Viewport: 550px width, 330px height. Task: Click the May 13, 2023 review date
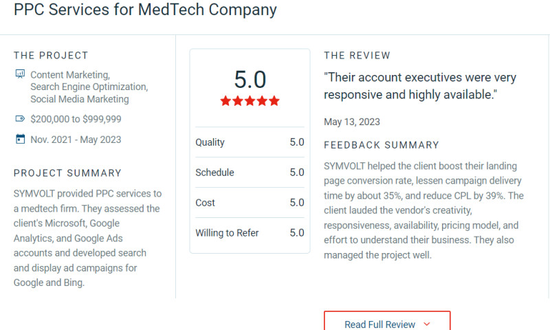click(352, 122)
